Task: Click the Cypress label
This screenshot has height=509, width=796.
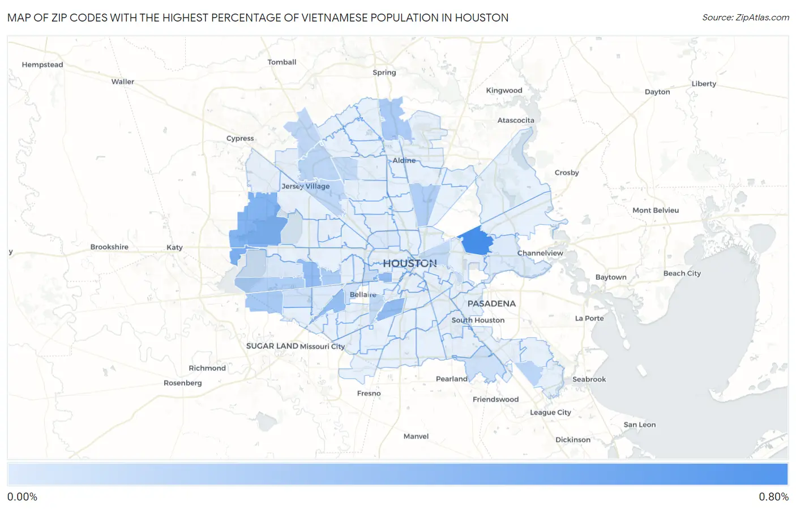Action: (240, 138)
